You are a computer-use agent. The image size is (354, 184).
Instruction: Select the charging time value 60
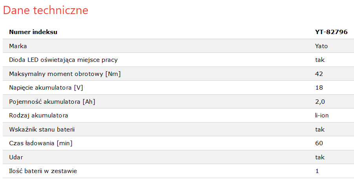(x=319, y=143)
